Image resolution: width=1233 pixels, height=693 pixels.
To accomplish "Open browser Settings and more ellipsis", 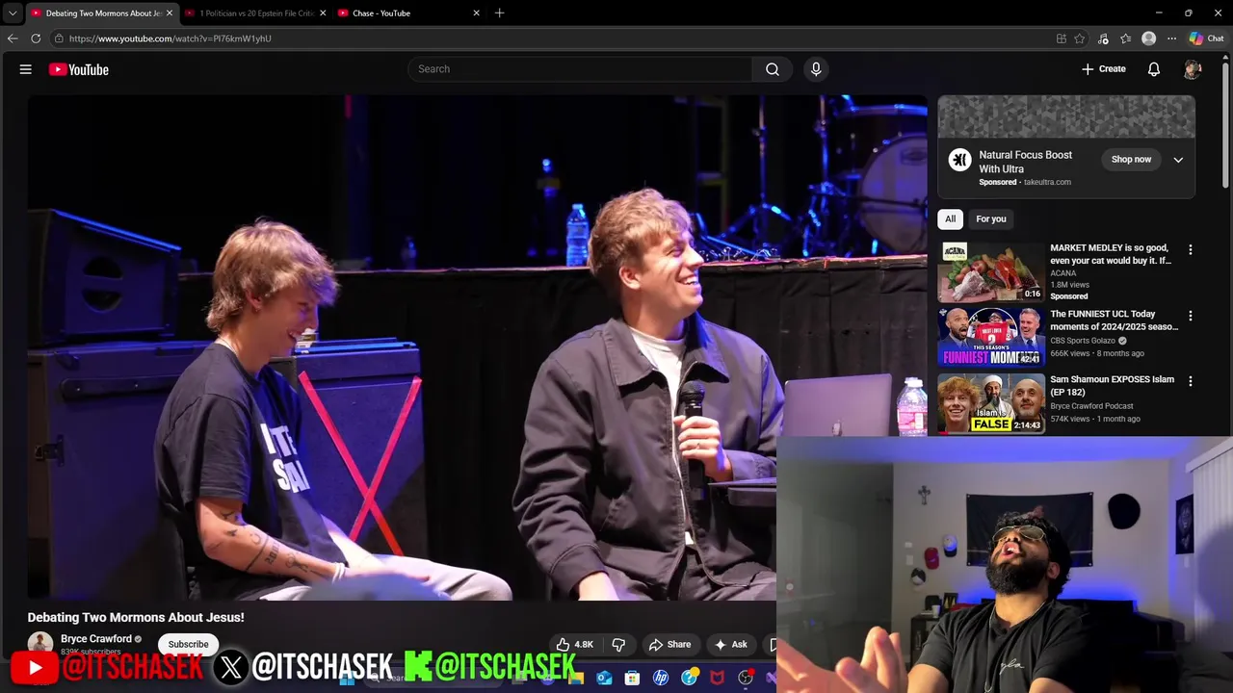I will (x=1171, y=38).
